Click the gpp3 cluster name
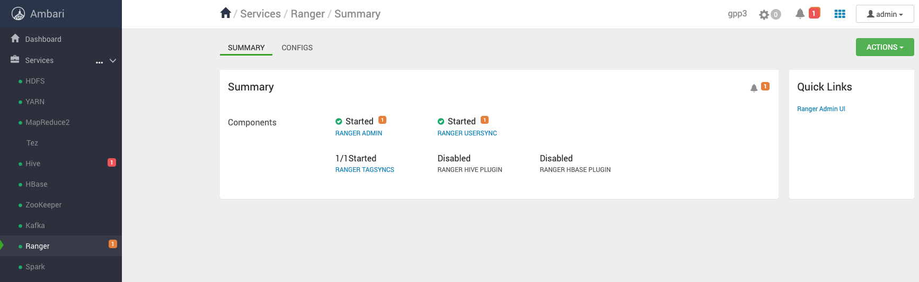The height and width of the screenshot is (282, 919). tap(737, 14)
